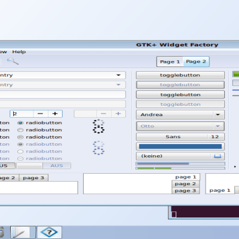239x239 pixels.
Task: Select the empty radiobutton with black label
Action: (x=20, y=130)
